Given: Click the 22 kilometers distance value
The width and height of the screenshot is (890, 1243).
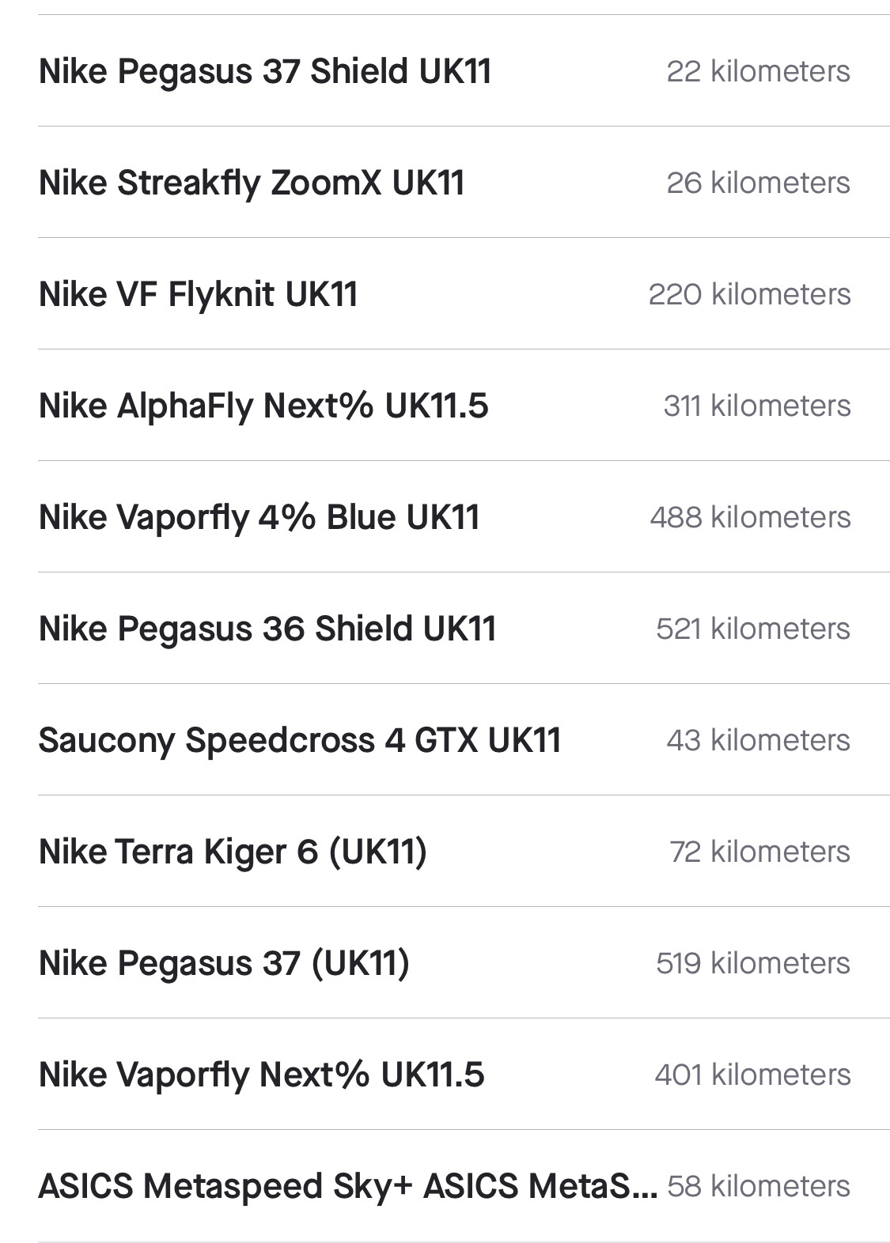Looking at the screenshot, I should 758,71.
